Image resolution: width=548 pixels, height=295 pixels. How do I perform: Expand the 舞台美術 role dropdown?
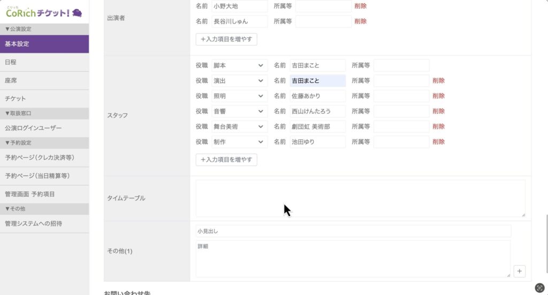(x=239, y=127)
